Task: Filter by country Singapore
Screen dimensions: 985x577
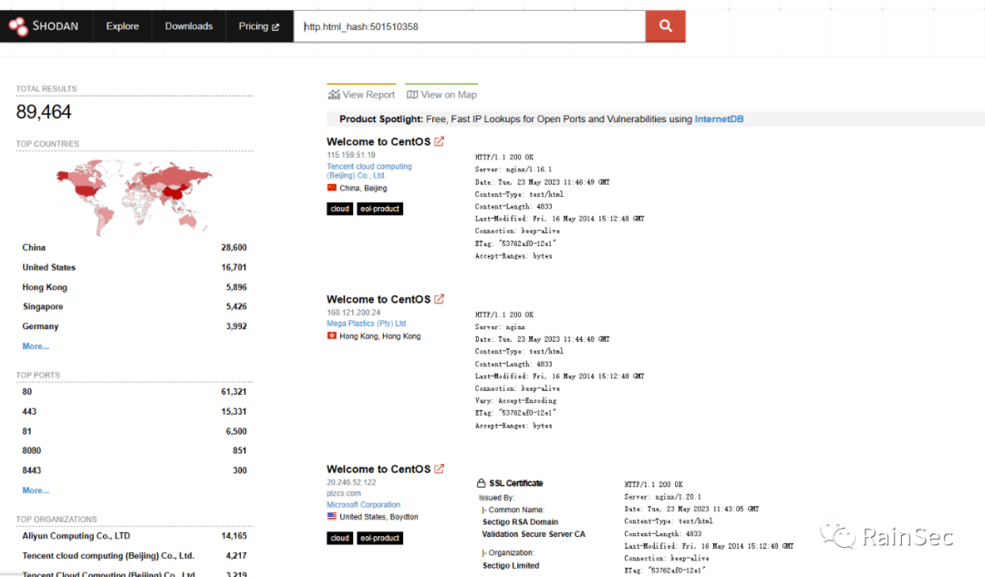Action: (x=134, y=306)
